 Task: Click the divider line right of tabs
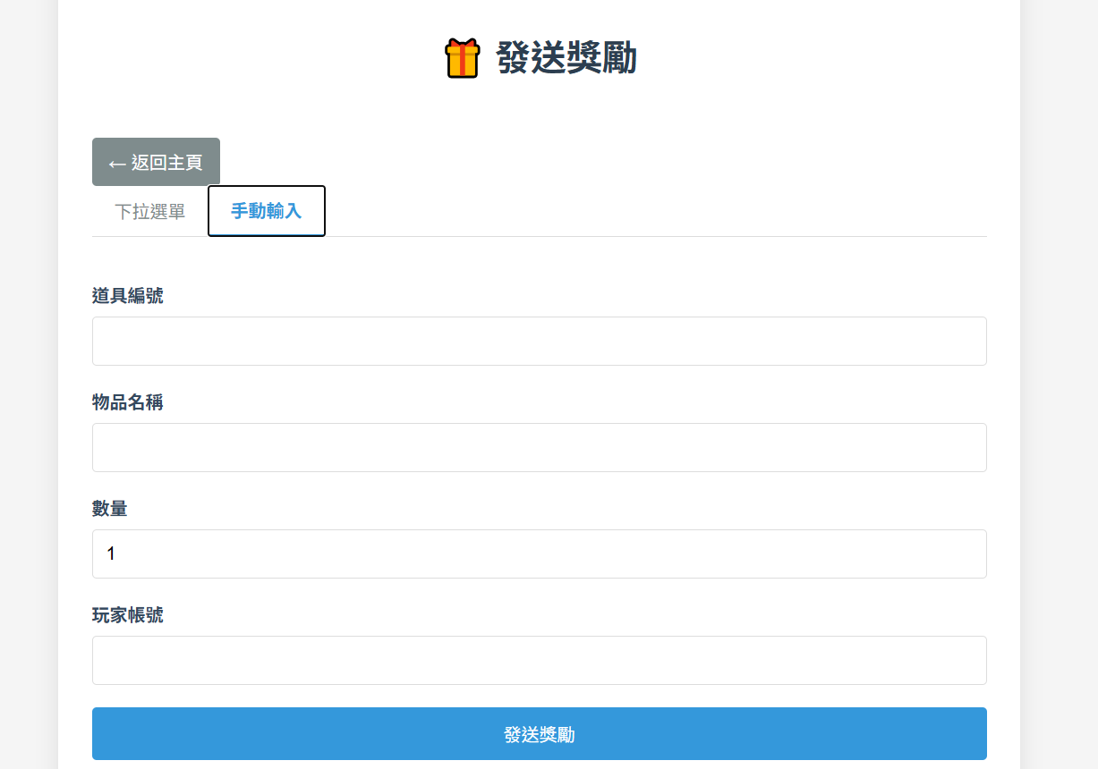tap(653, 236)
